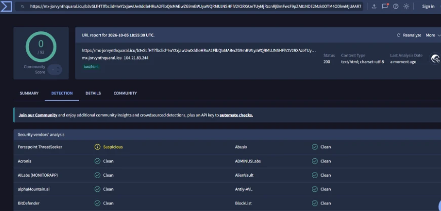Click the Status 200 value

pos(327,62)
